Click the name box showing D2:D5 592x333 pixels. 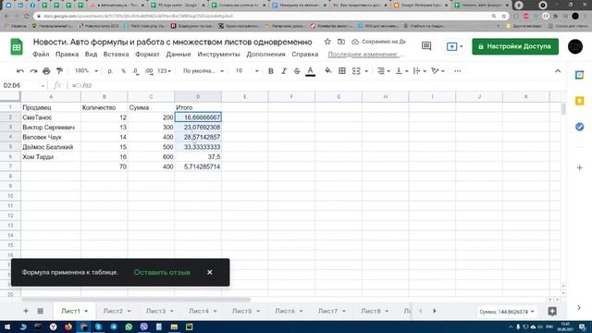pos(23,86)
